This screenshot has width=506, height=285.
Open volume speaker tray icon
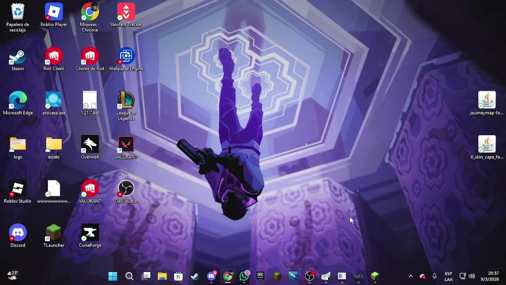[x=472, y=276]
